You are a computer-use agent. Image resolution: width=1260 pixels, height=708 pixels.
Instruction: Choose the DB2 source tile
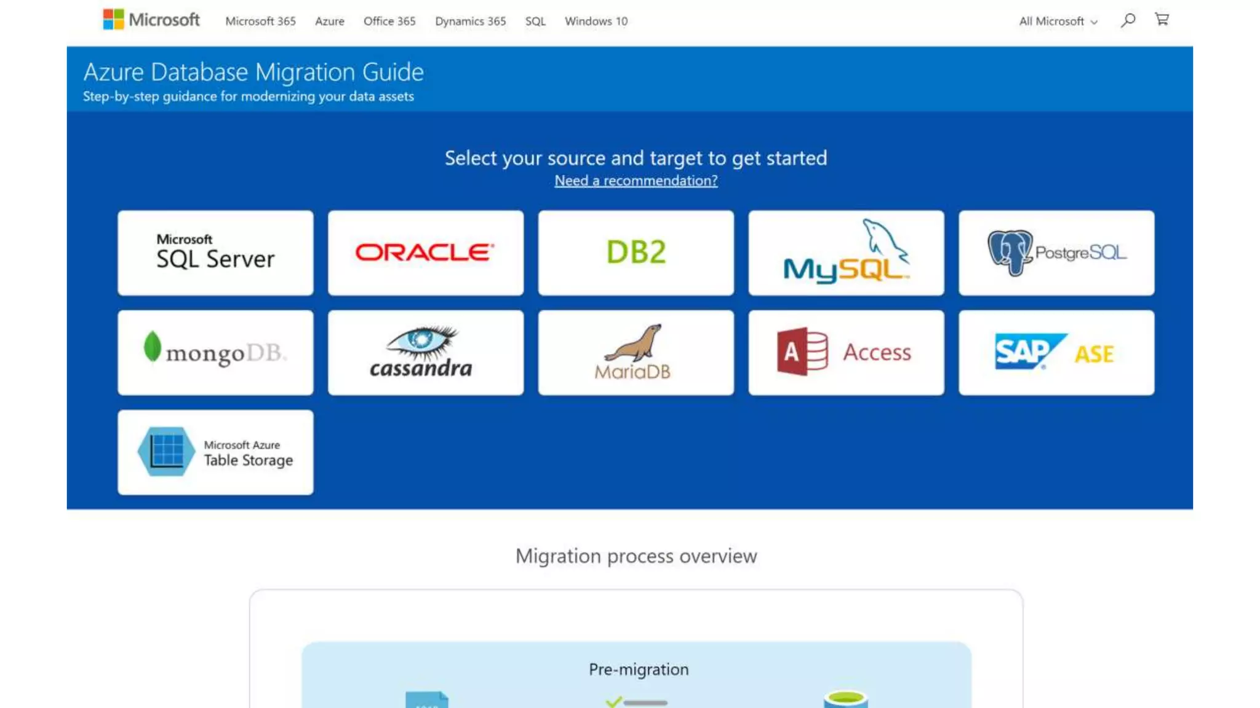636,253
